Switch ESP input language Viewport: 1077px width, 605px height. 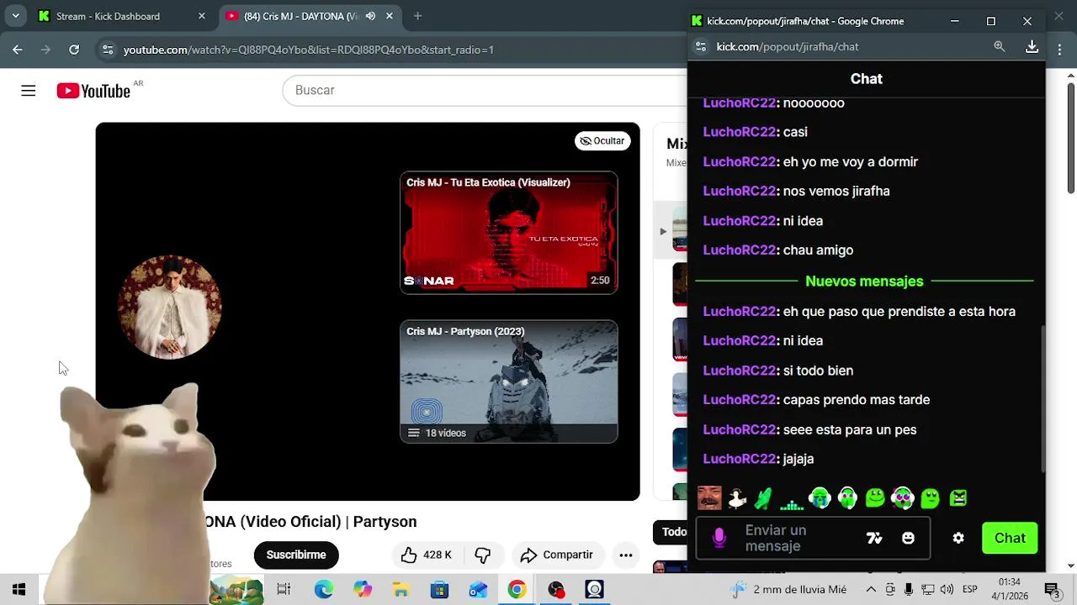tap(970, 590)
